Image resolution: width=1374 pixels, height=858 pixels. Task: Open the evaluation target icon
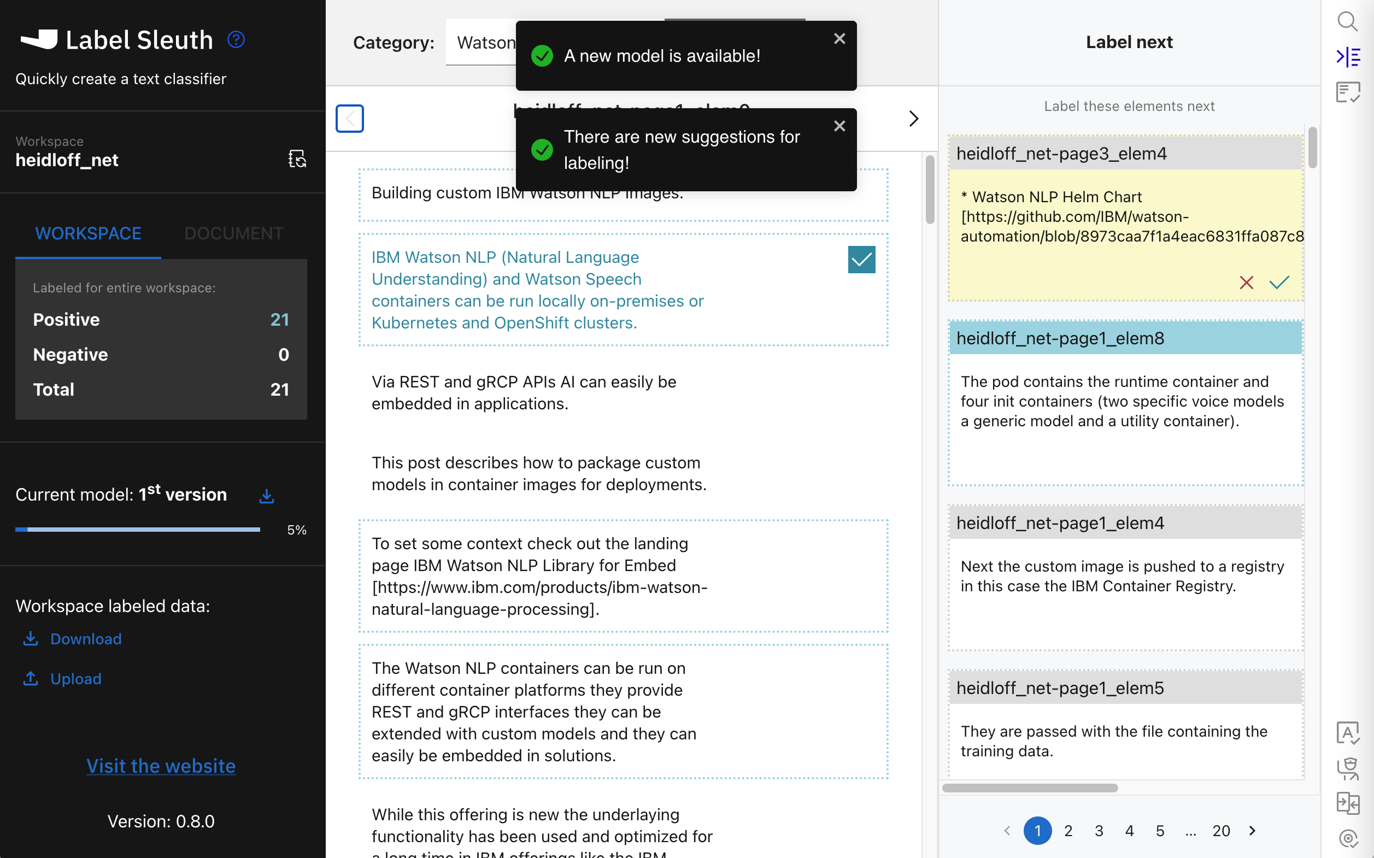click(x=1347, y=838)
